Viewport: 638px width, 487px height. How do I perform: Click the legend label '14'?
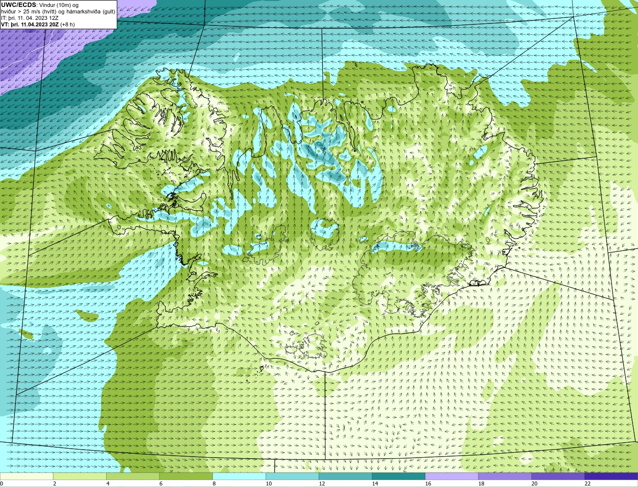tap(375, 484)
